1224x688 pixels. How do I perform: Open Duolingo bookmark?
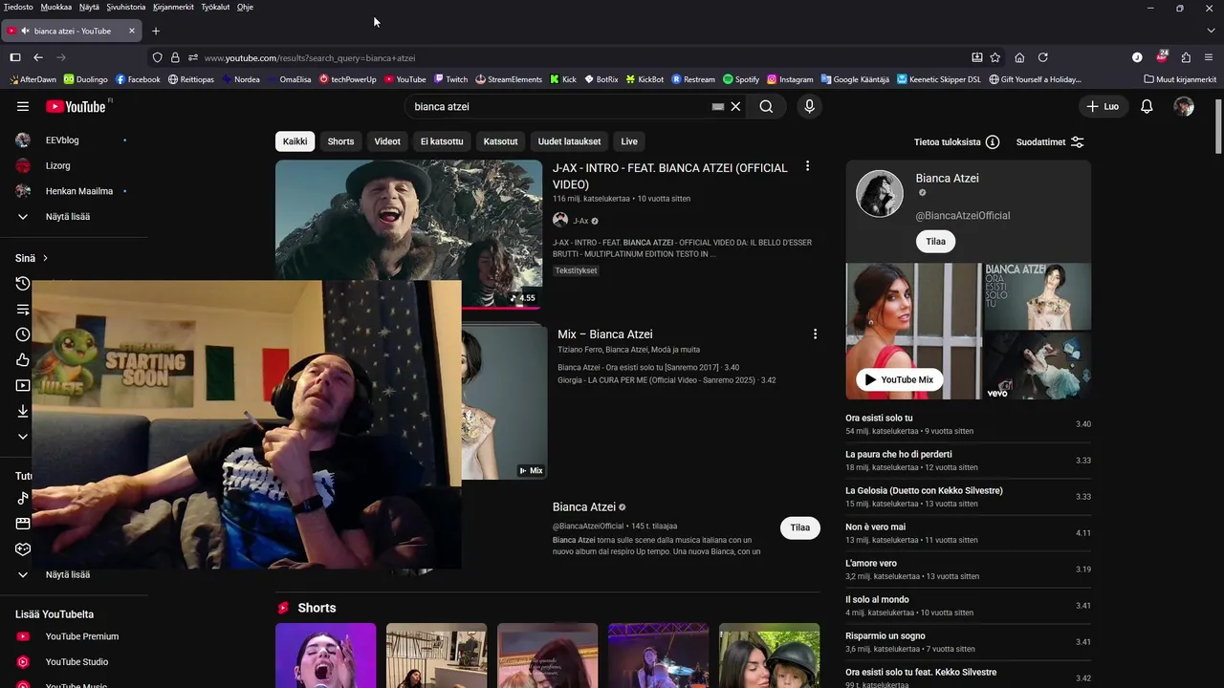point(85,79)
